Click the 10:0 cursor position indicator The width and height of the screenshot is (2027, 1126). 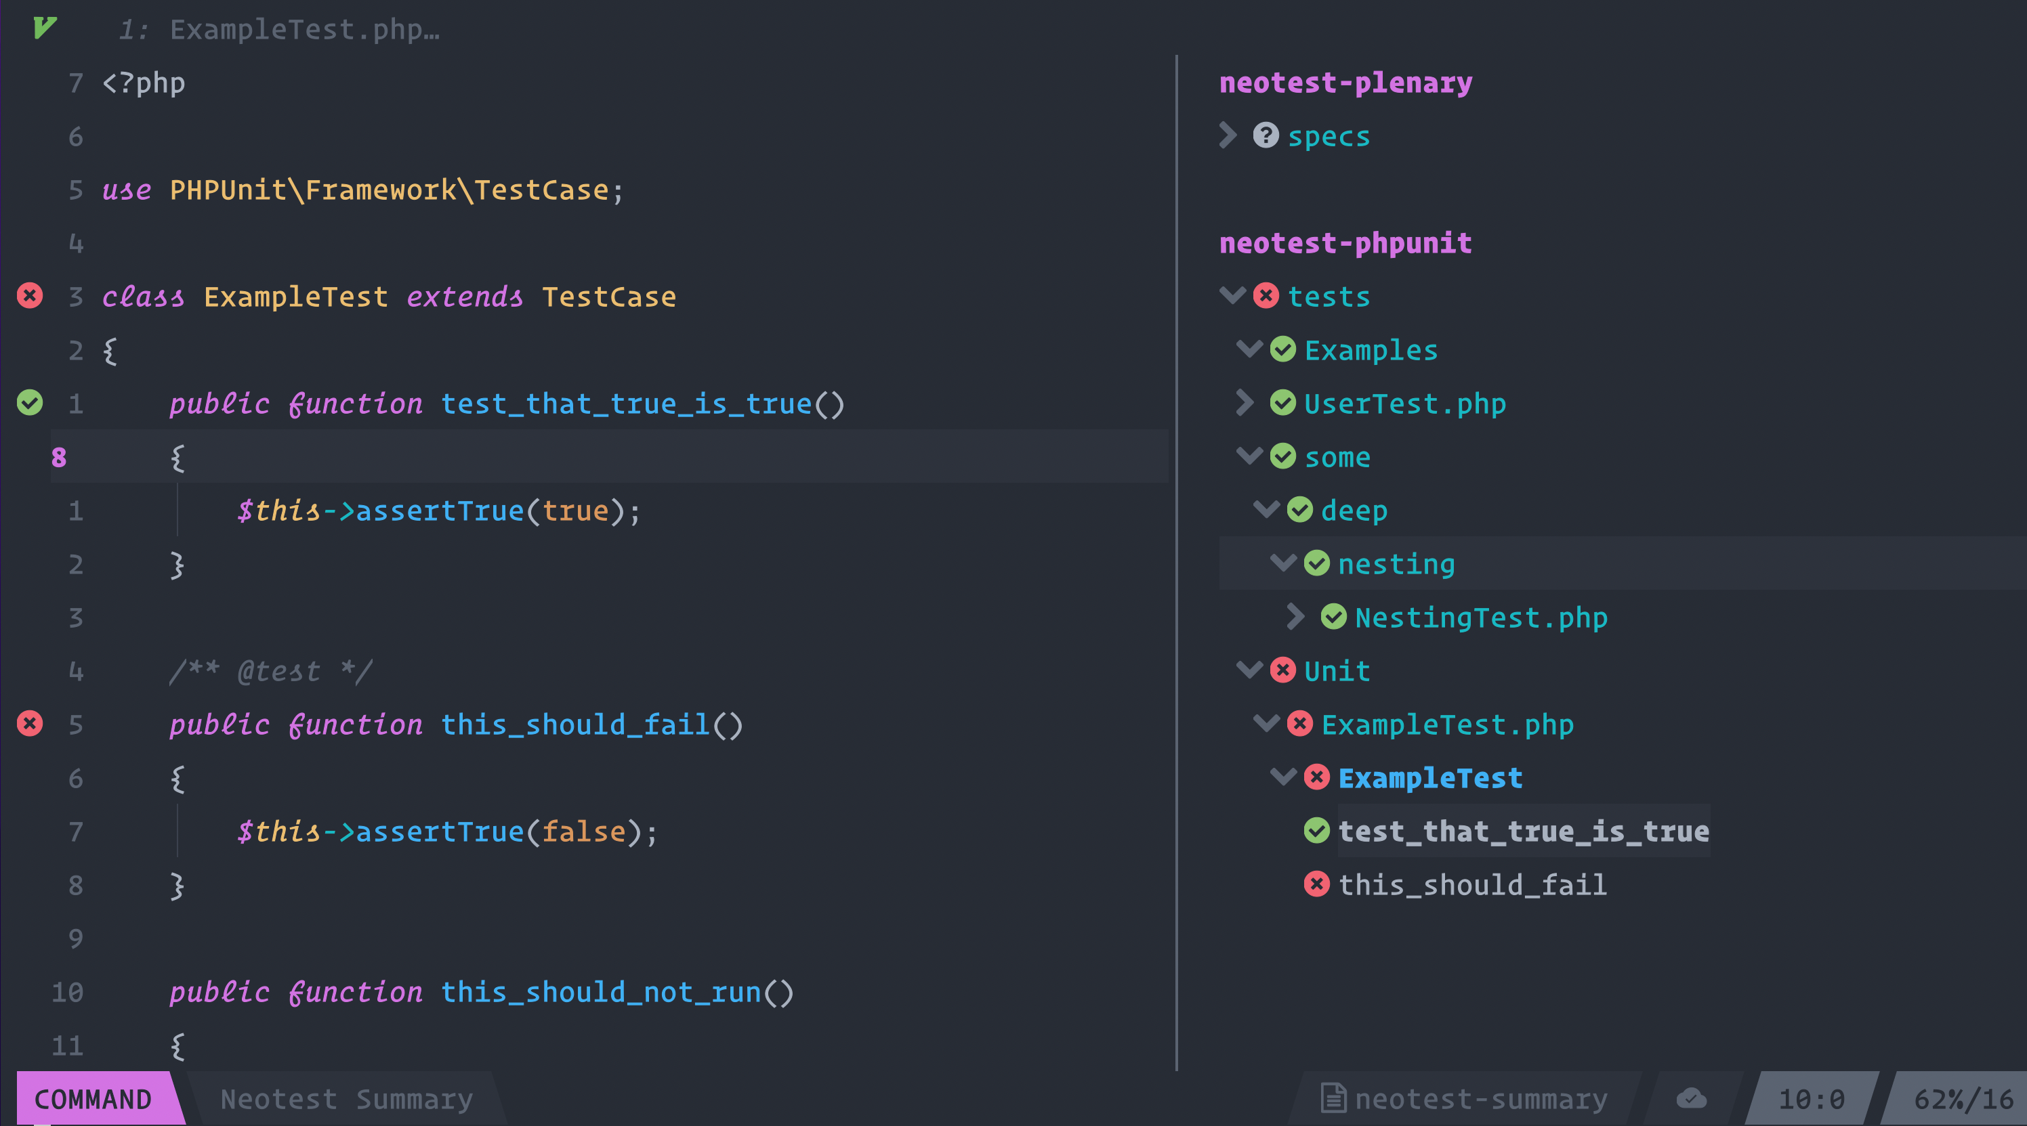(x=1811, y=1098)
